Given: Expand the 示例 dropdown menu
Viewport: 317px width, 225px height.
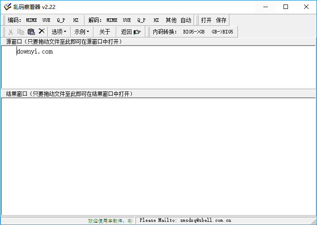Looking at the screenshot, I should coord(81,32).
